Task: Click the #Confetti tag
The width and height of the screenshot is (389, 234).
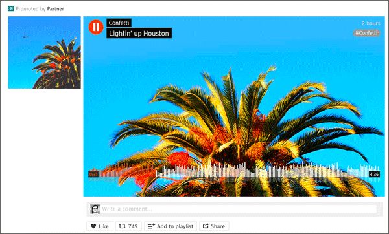Action: tap(366, 33)
